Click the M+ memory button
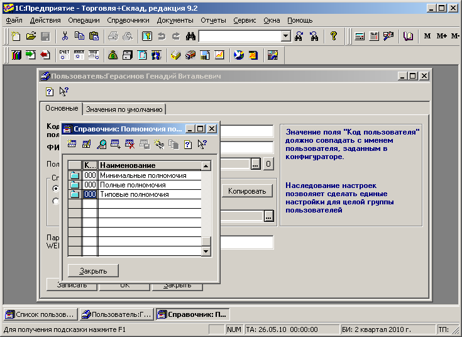This screenshot has width=462, height=337. [441, 36]
